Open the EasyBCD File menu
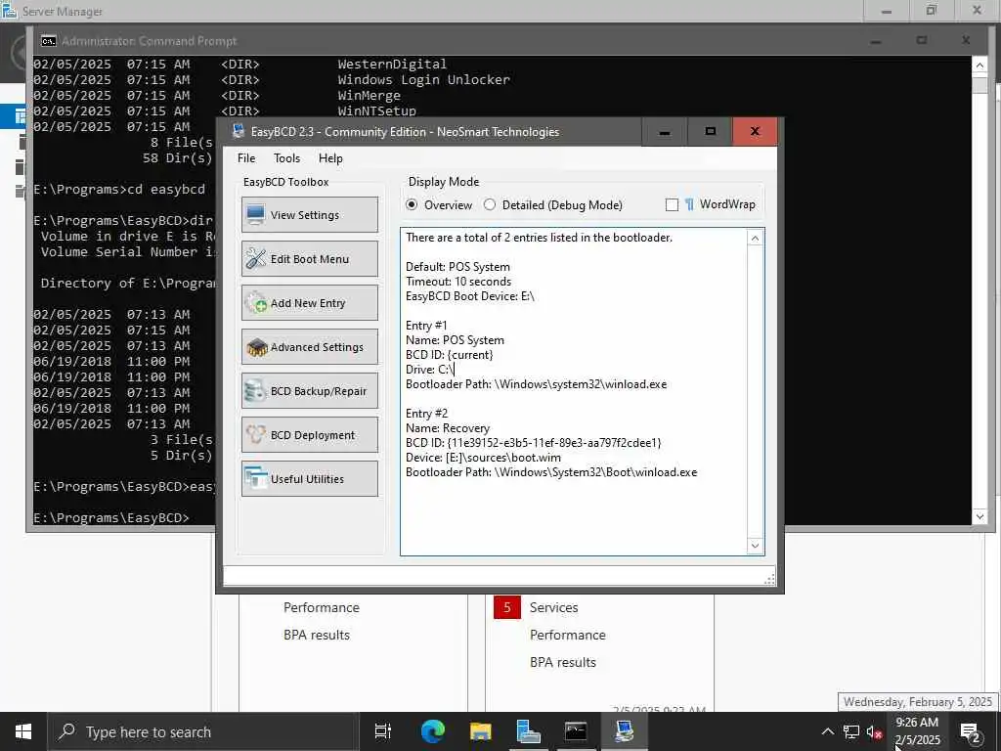Screen dimensions: 1001x751 point(246,158)
